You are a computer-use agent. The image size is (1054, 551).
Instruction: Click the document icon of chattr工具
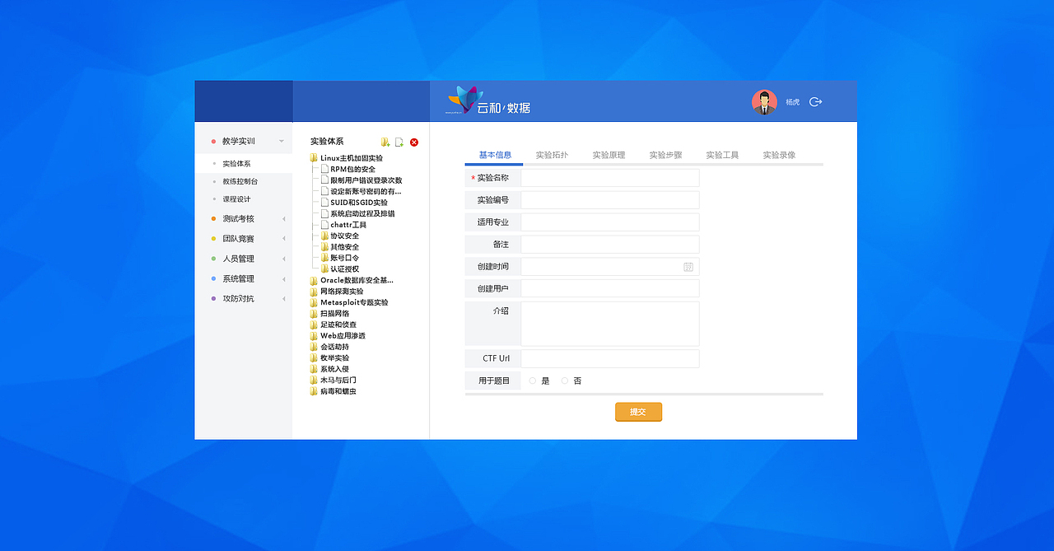coord(326,223)
